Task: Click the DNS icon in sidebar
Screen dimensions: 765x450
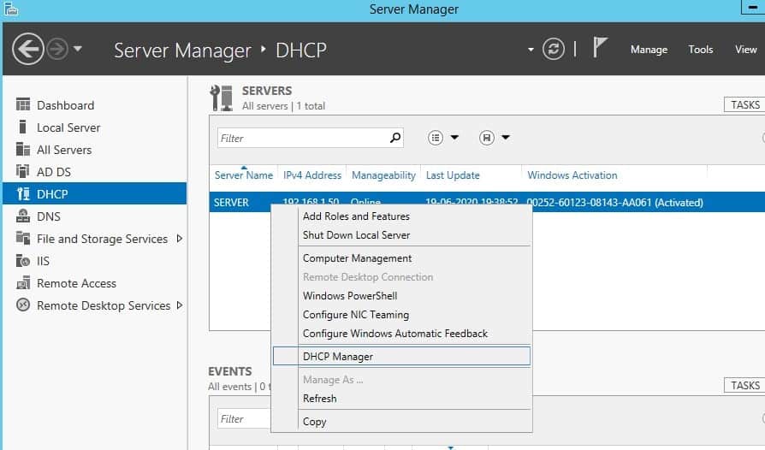Action: (23, 216)
